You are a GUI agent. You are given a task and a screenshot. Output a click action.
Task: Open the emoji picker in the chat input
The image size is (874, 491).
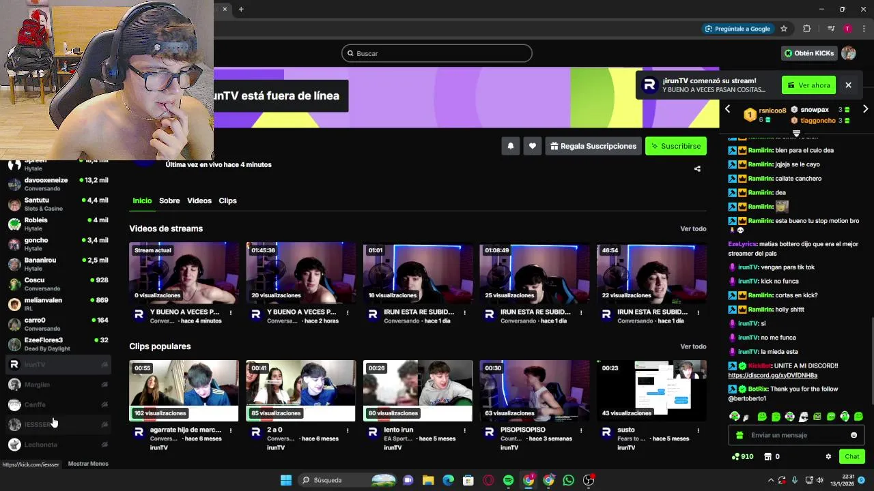click(854, 435)
